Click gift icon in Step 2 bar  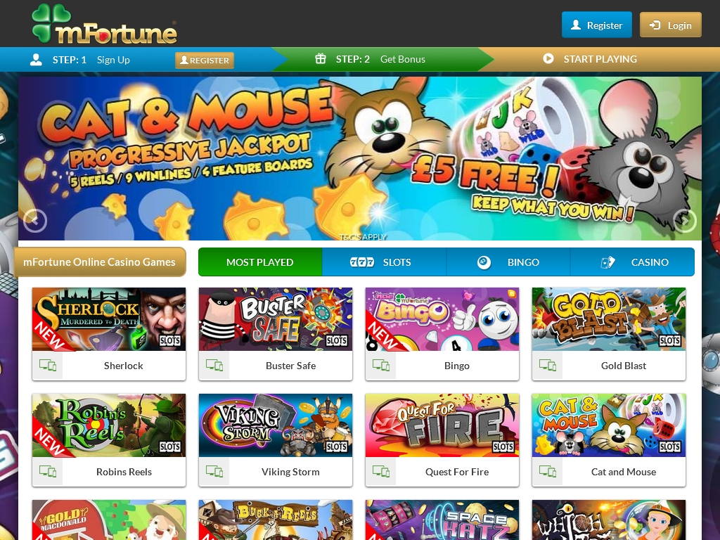[321, 59]
